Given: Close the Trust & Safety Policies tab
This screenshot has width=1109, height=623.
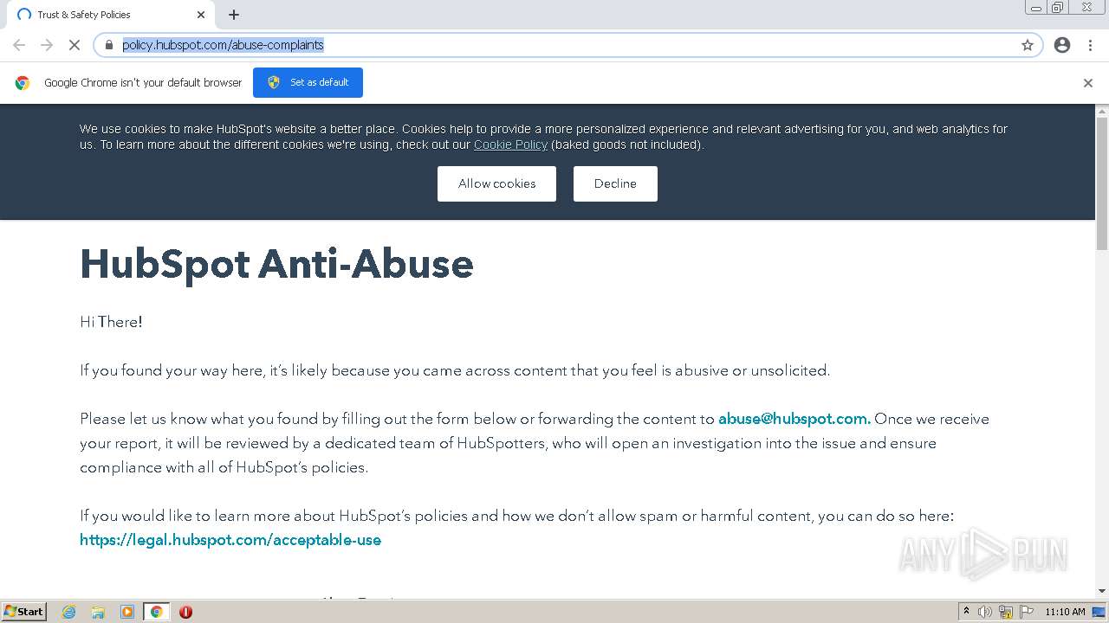Looking at the screenshot, I should tap(201, 15).
